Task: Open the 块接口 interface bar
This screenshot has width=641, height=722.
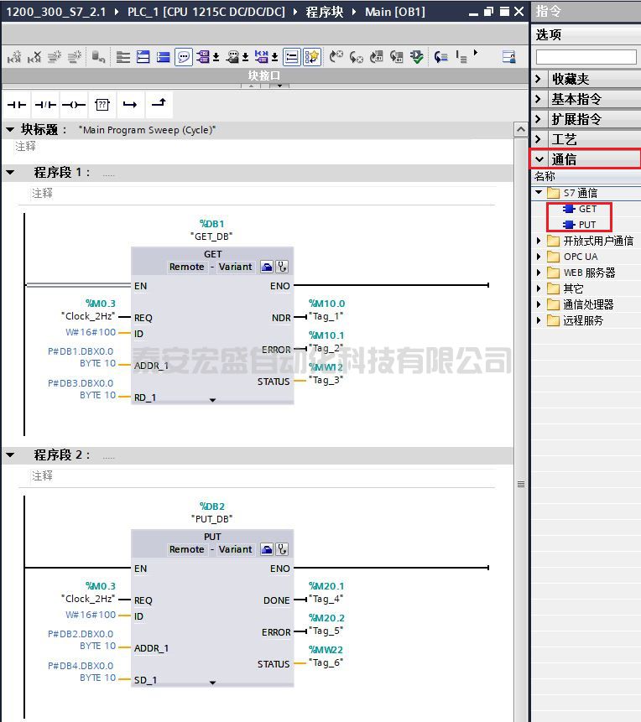Action: tap(263, 75)
